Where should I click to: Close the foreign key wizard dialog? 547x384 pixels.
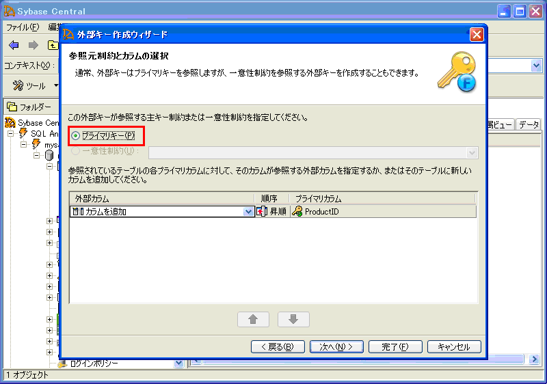point(477,34)
